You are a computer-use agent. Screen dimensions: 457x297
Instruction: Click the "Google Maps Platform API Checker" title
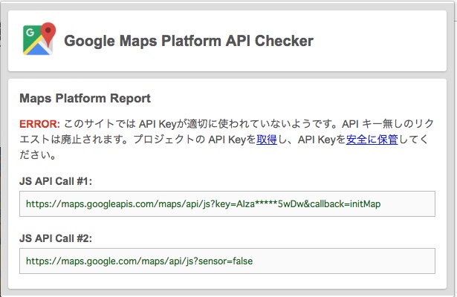point(189,41)
